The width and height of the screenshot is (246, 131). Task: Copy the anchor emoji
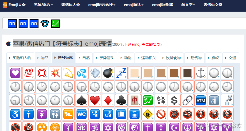pyautogui.click(x=200, y=73)
